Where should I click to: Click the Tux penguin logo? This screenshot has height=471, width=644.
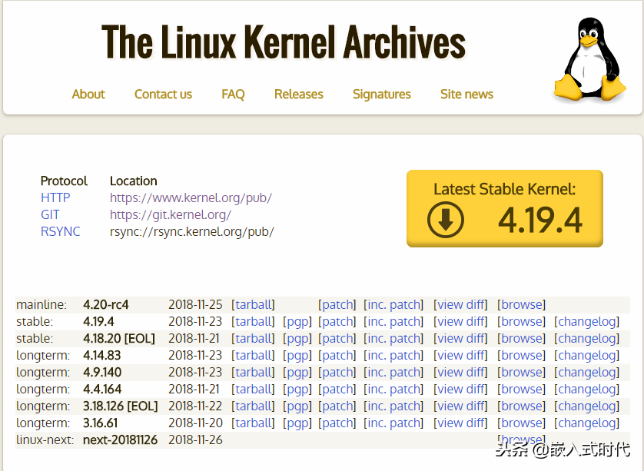[x=589, y=59]
